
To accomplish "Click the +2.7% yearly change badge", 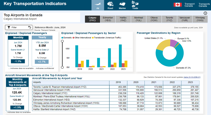I will coord(42,62).
